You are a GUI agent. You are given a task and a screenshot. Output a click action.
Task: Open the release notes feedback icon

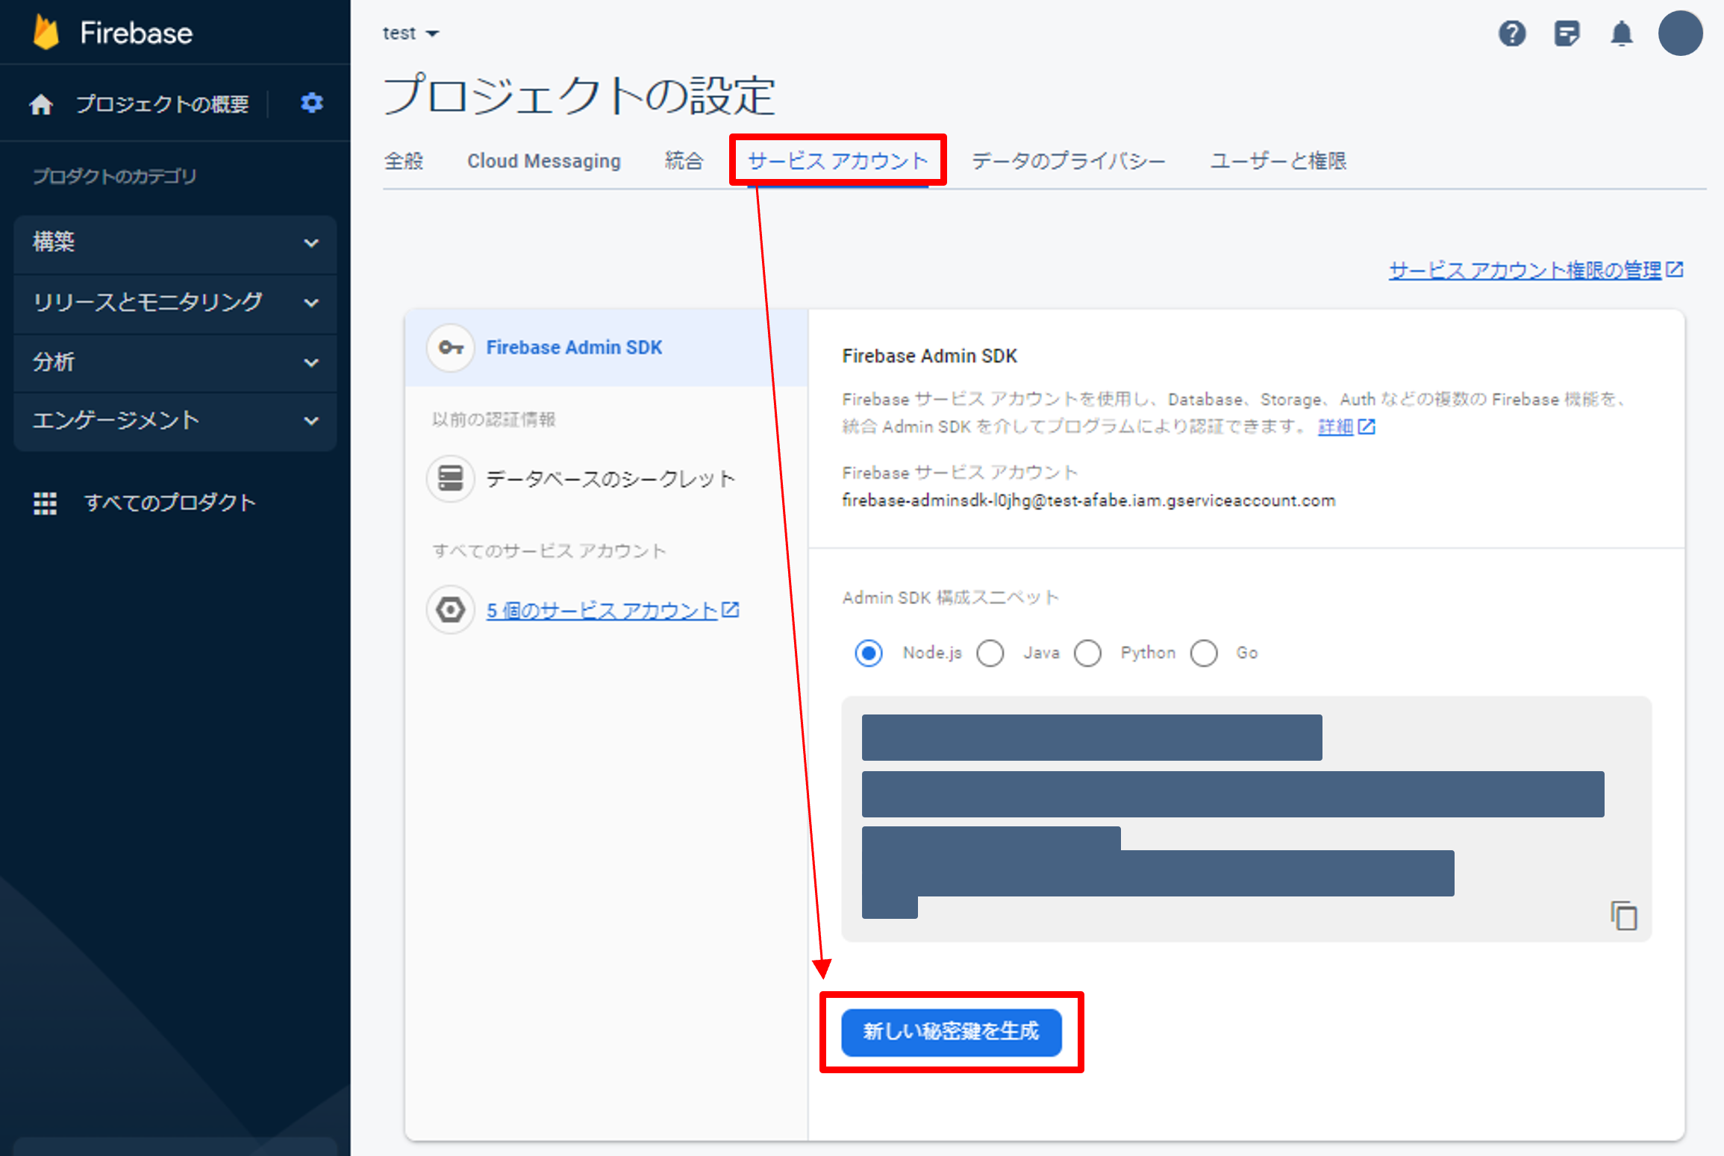pyautogui.click(x=1567, y=34)
